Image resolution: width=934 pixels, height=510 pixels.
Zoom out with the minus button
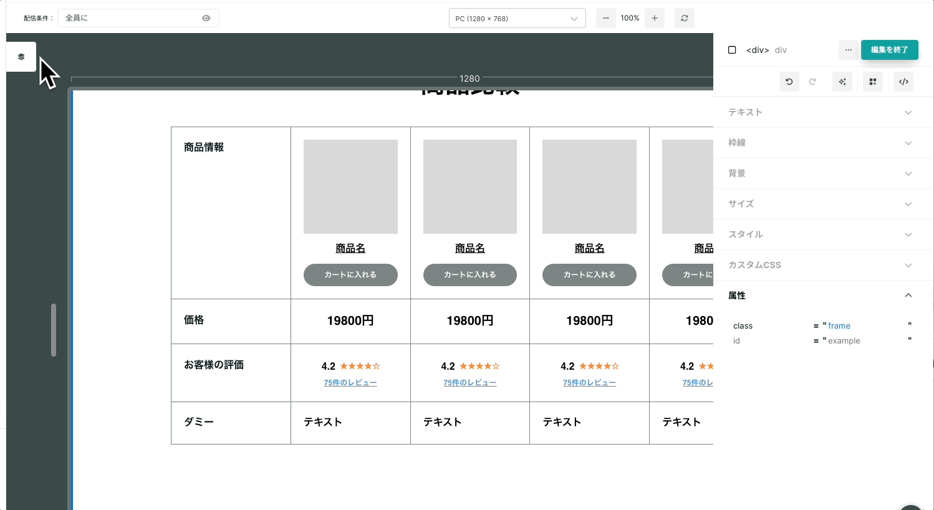(605, 18)
